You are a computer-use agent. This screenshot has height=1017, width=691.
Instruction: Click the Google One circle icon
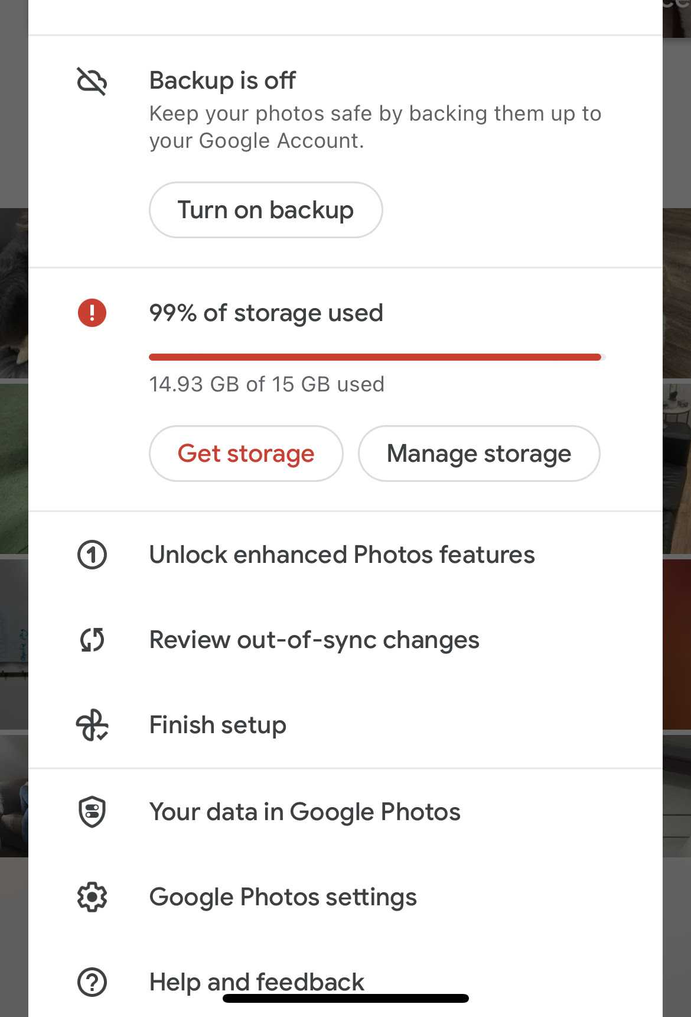coord(92,555)
